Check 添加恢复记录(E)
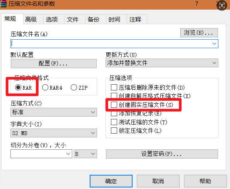230x189 pixels. click(114, 114)
